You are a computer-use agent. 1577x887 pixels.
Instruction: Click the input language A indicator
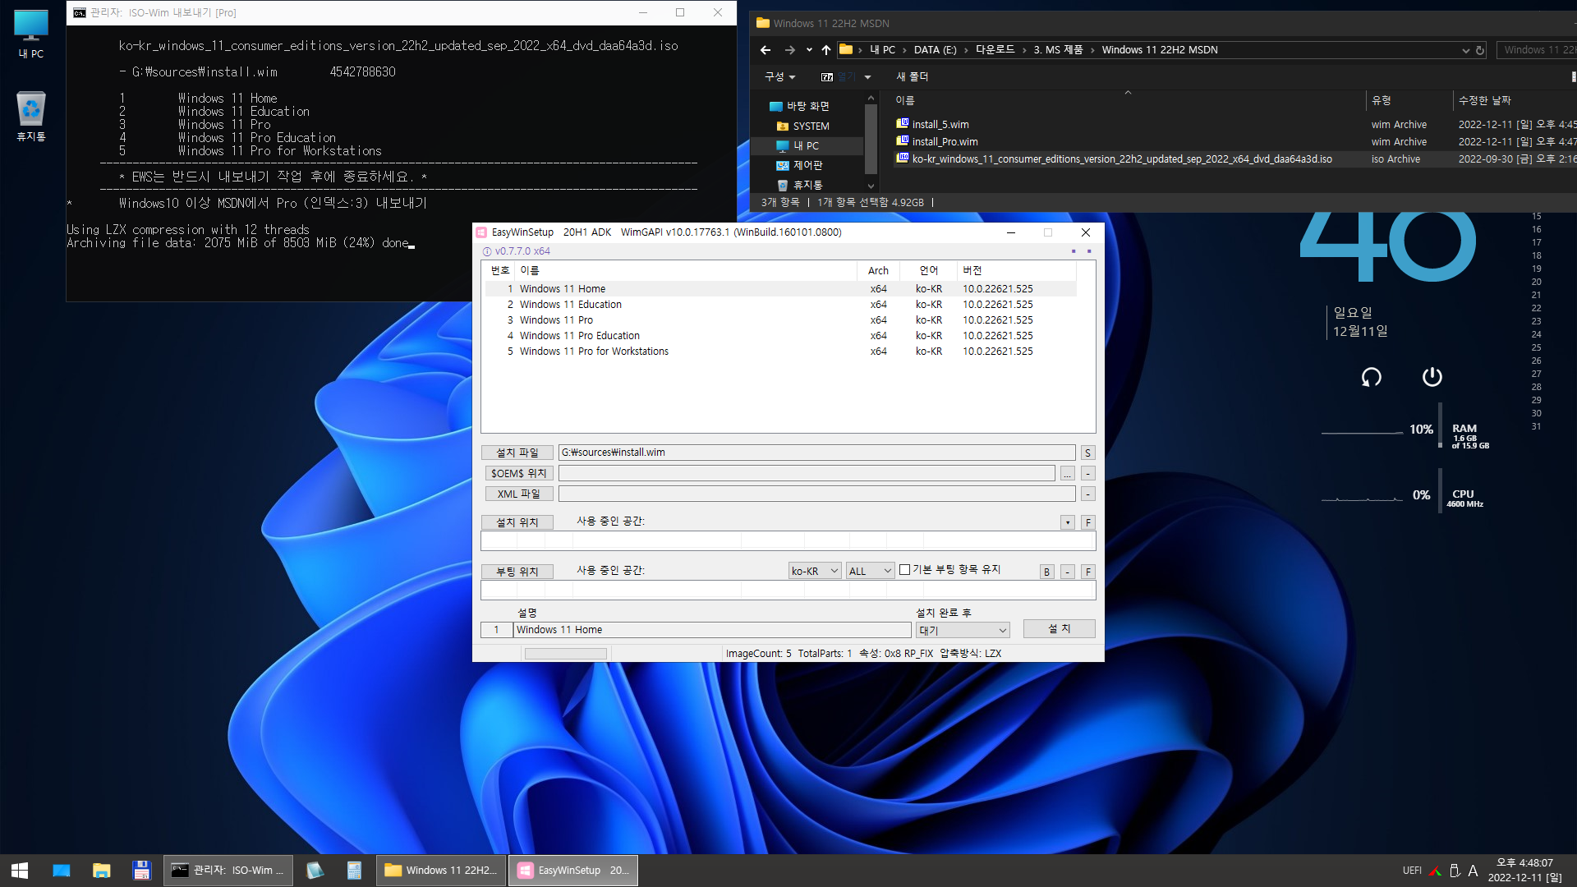click(1473, 871)
